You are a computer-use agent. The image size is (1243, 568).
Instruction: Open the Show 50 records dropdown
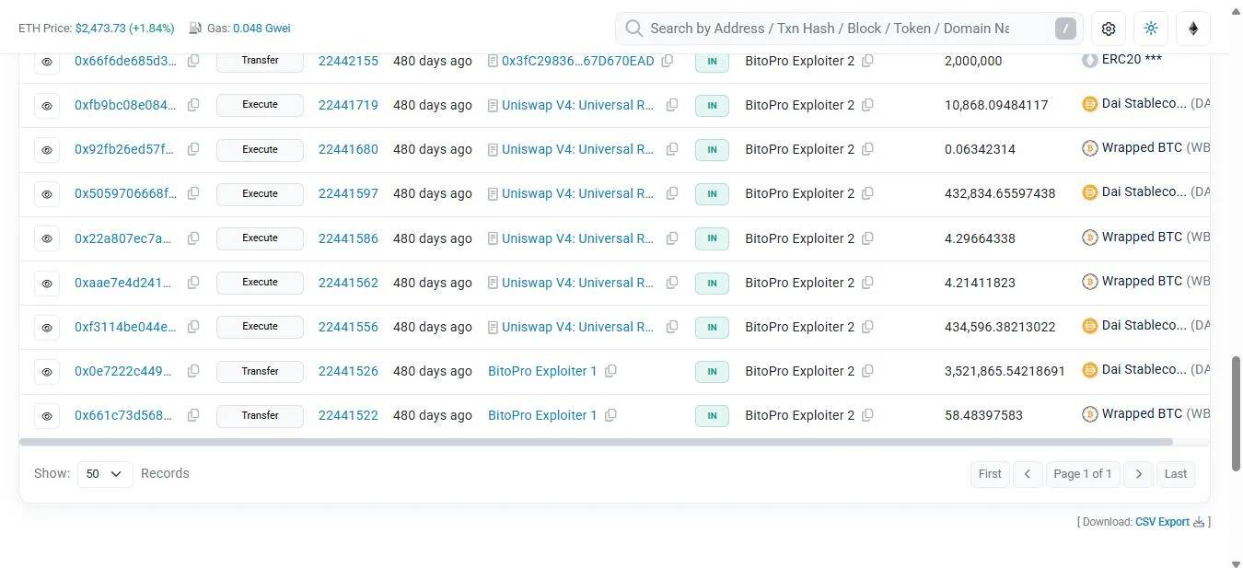105,474
